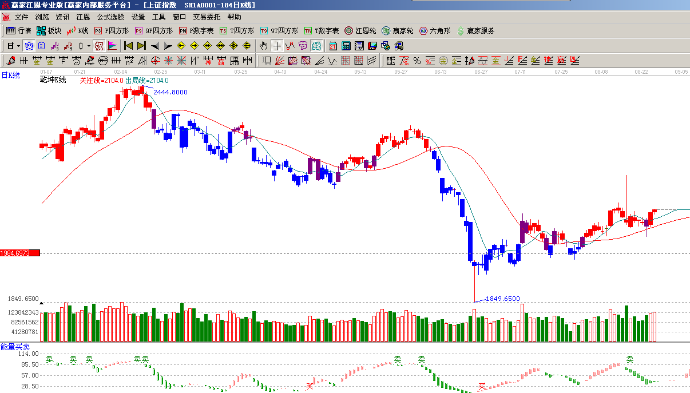Expand the candlestick style dropdown arrow
The width and height of the screenshot is (690, 393).
[x=88, y=46]
